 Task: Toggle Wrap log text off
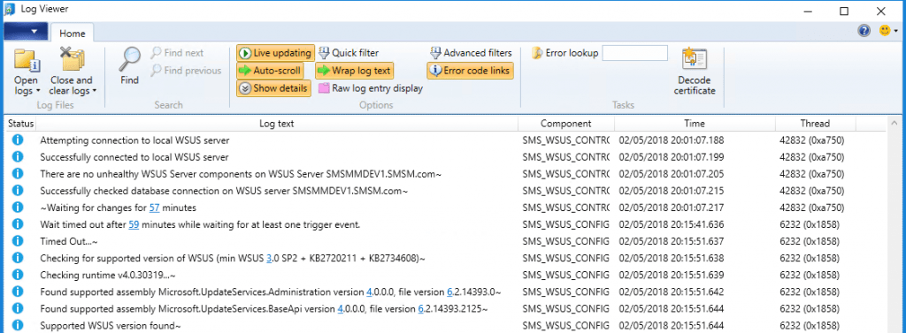[354, 71]
